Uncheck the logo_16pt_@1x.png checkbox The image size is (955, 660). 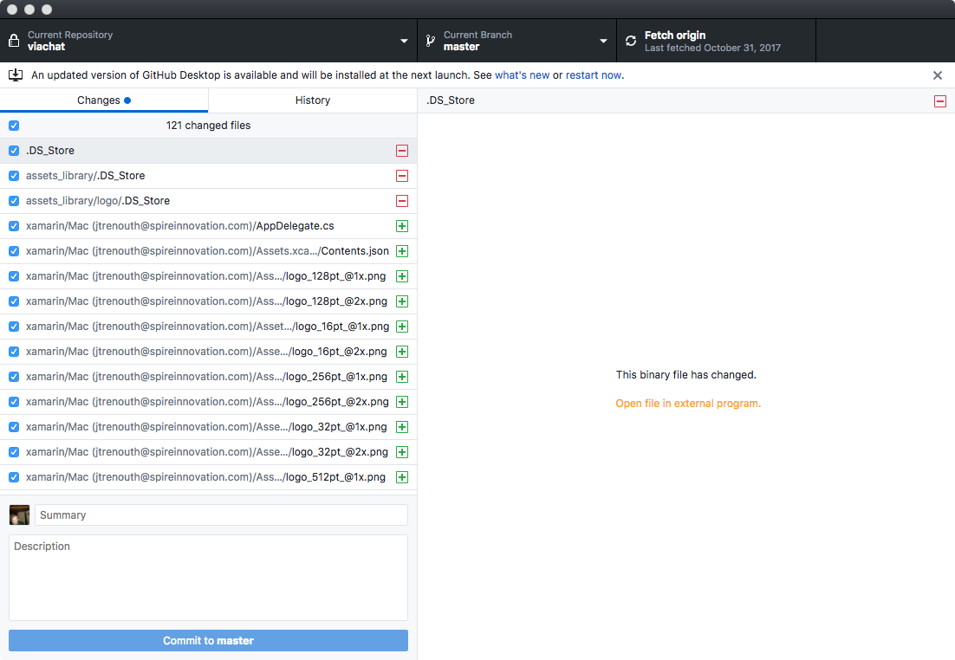(14, 327)
